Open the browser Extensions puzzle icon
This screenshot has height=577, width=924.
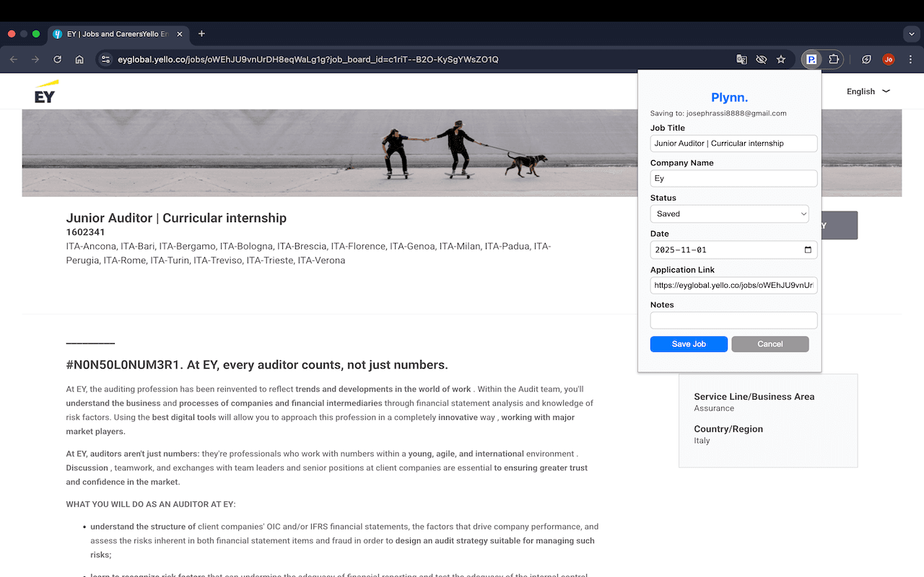(x=834, y=59)
